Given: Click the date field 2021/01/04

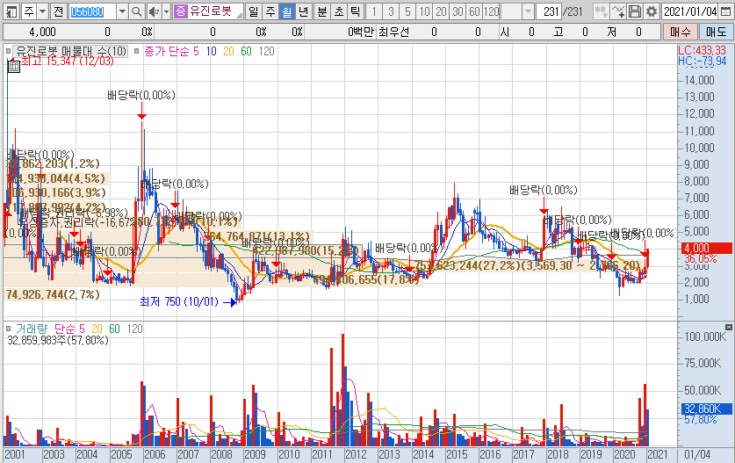Looking at the screenshot, I should [x=690, y=11].
